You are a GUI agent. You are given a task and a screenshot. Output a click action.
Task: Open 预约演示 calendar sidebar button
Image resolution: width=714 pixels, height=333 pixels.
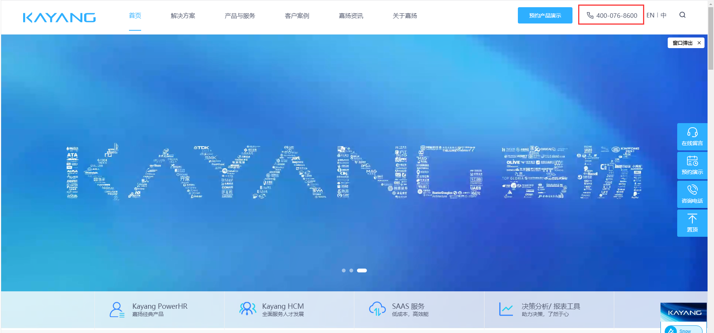pos(692,166)
